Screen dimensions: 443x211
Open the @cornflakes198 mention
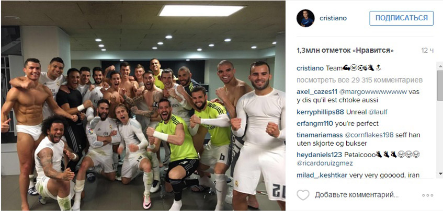coord(369,135)
